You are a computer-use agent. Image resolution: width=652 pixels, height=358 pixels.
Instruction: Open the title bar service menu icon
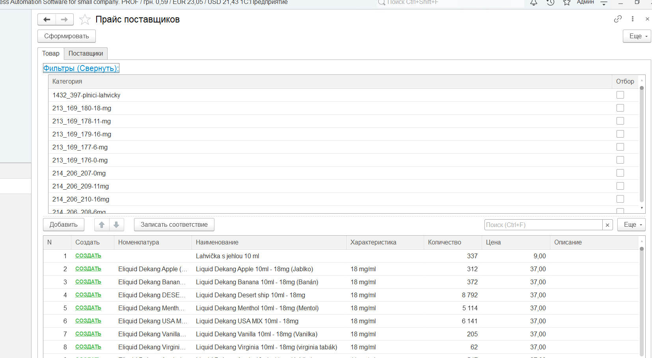[x=604, y=3]
